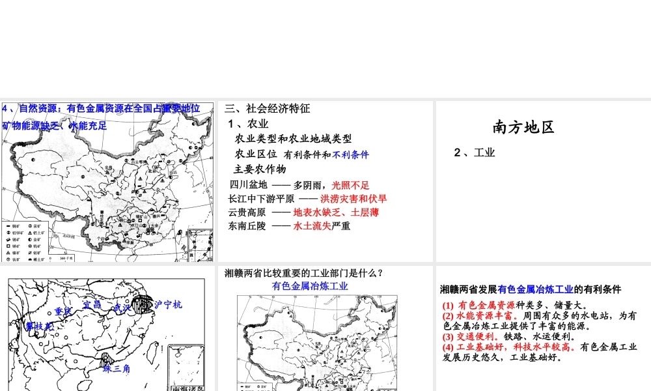Click the text 农业类型和农业地域类型

293,139
